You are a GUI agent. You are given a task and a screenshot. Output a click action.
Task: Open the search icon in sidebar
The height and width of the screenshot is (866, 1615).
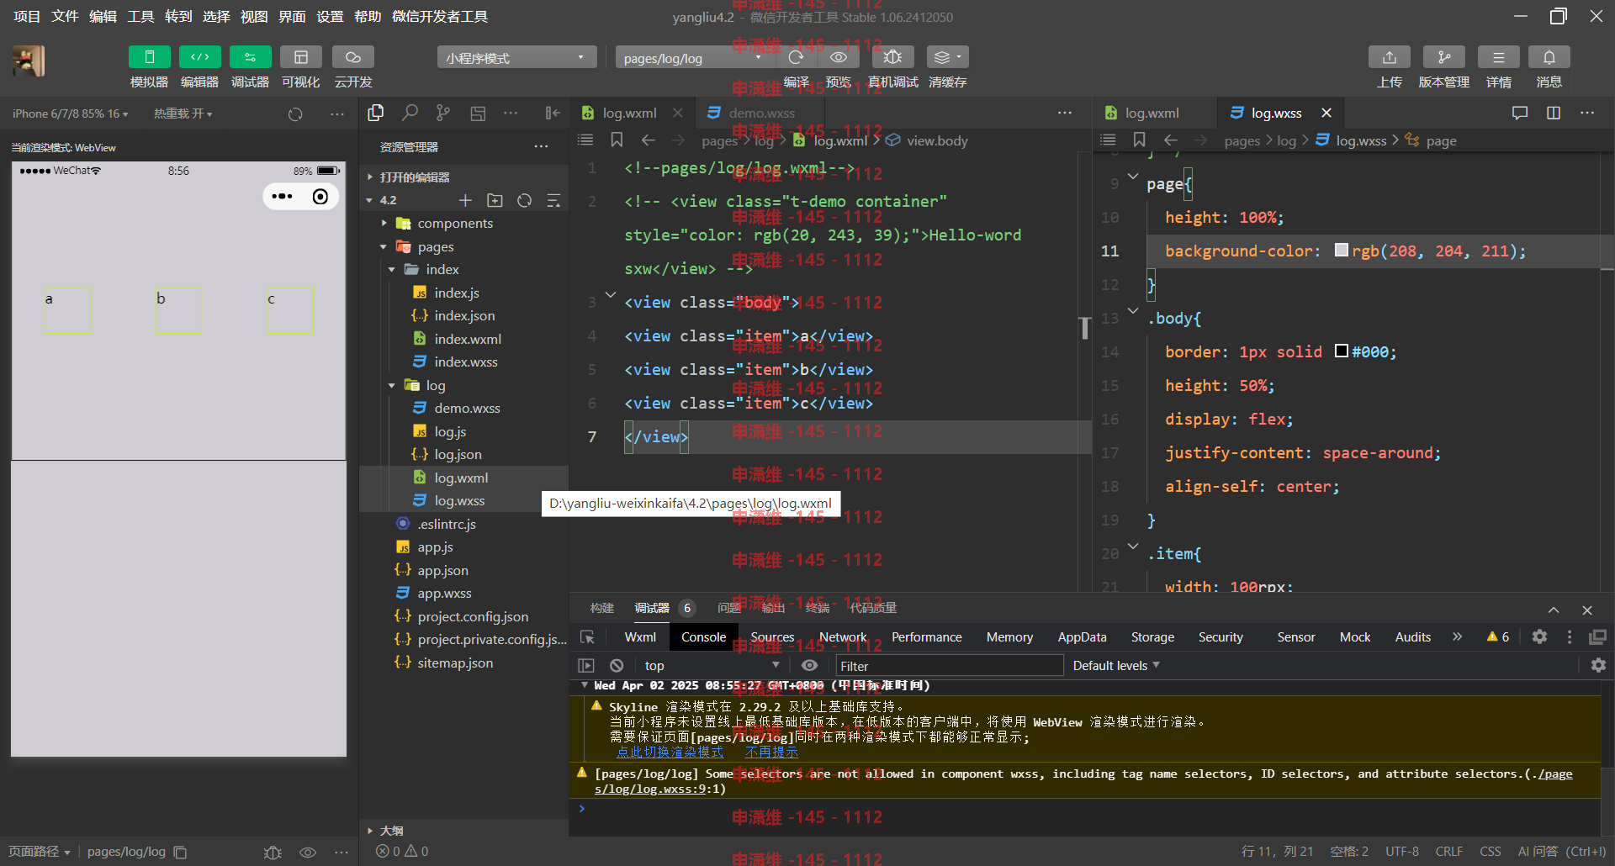point(410,113)
